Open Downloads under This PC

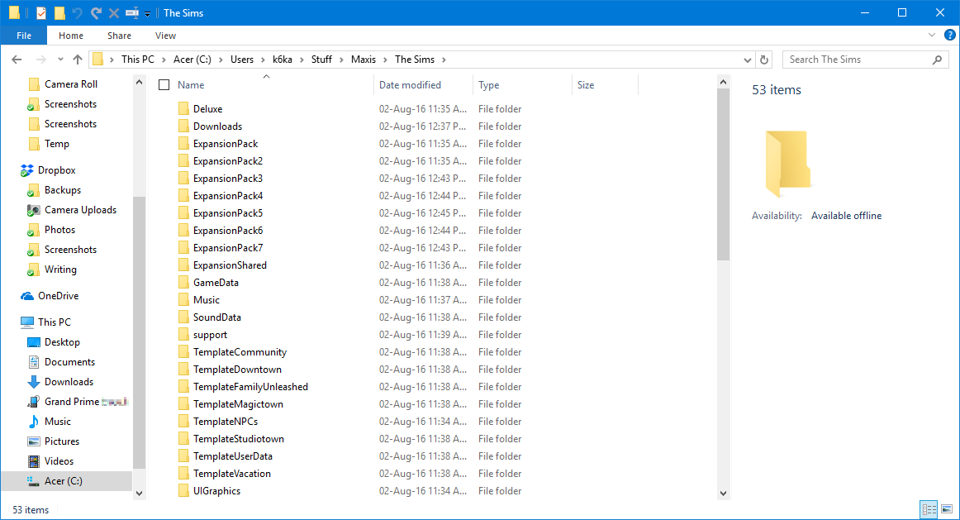(69, 382)
